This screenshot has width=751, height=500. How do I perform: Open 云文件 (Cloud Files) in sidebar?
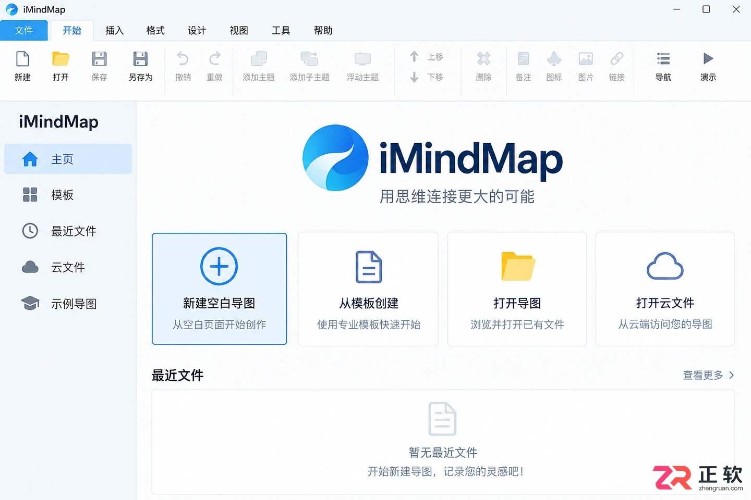coord(68,267)
